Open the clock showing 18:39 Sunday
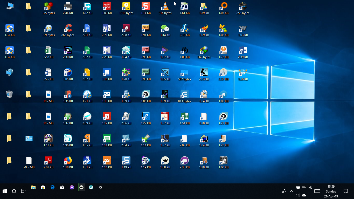354x199 pixels. pyautogui.click(x=331, y=191)
